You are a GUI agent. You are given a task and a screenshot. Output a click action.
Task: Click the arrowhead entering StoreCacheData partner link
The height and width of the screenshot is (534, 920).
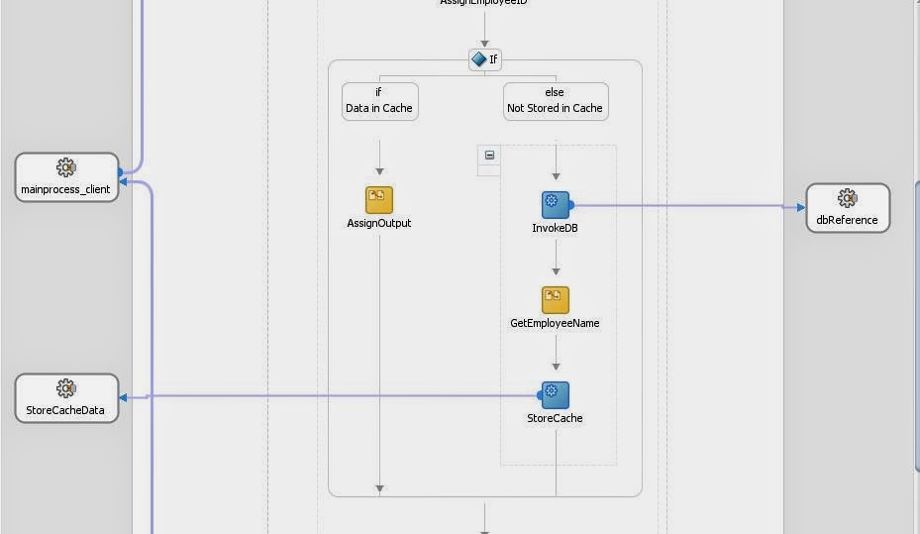coord(123,397)
